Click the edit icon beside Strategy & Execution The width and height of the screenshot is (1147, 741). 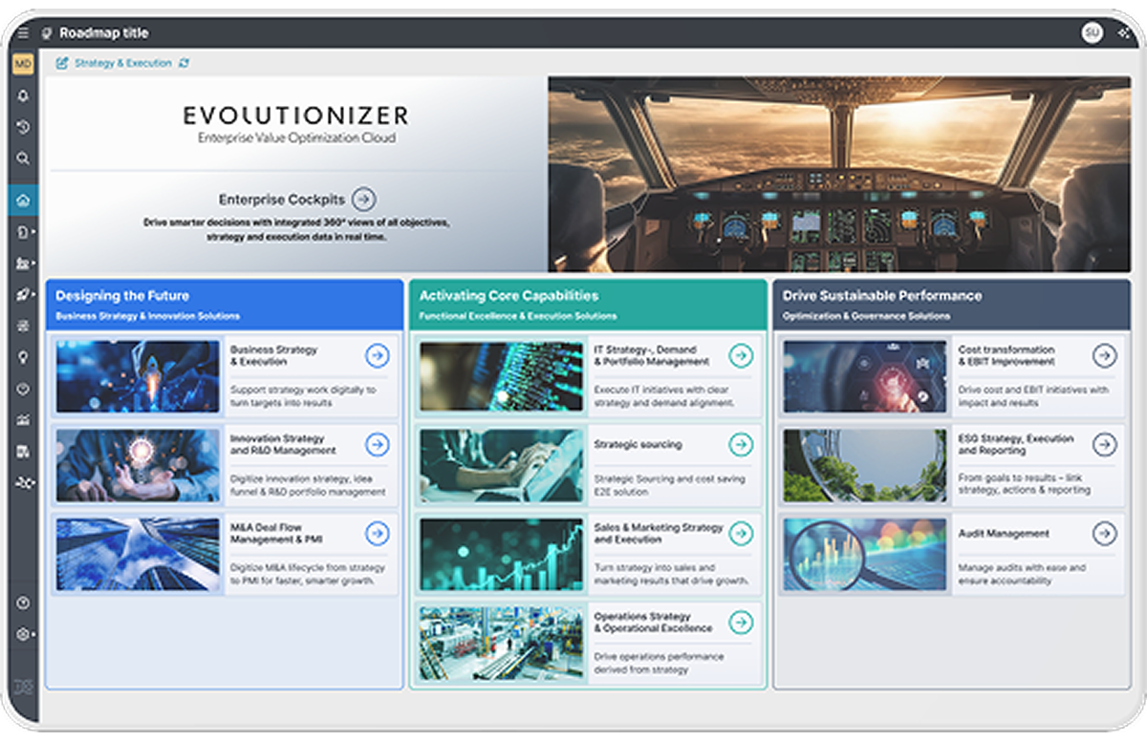click(x=62, y=63)
